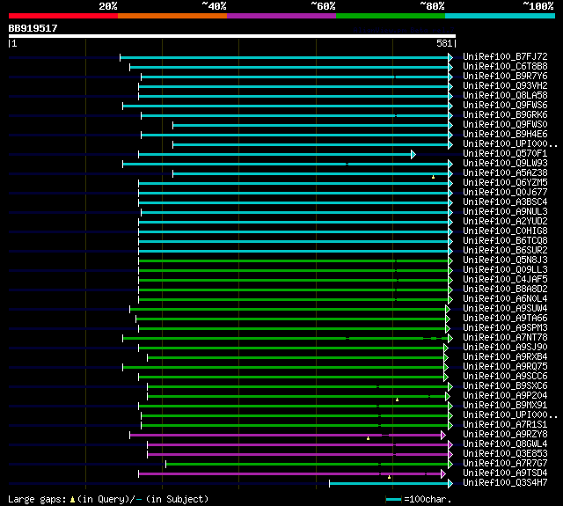The image size is (563, 506).
Task: Open hit UniRef100_A6N0L4
Action: click(x=505, y=299)
